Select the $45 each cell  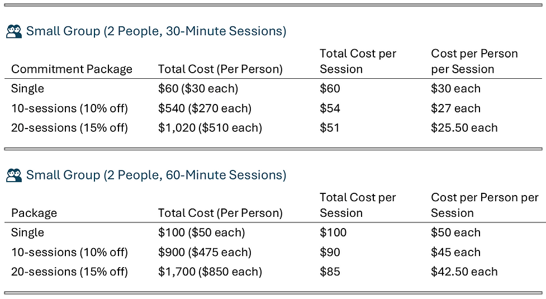coord(455,252)
